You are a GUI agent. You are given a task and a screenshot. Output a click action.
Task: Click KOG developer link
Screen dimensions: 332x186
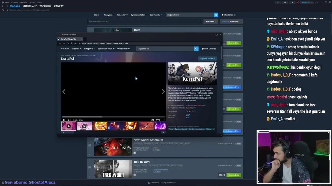[x=188, y=115]
